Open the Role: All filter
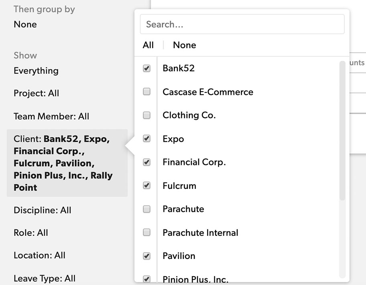Screen dimensions: 366x285 (31, 233)
